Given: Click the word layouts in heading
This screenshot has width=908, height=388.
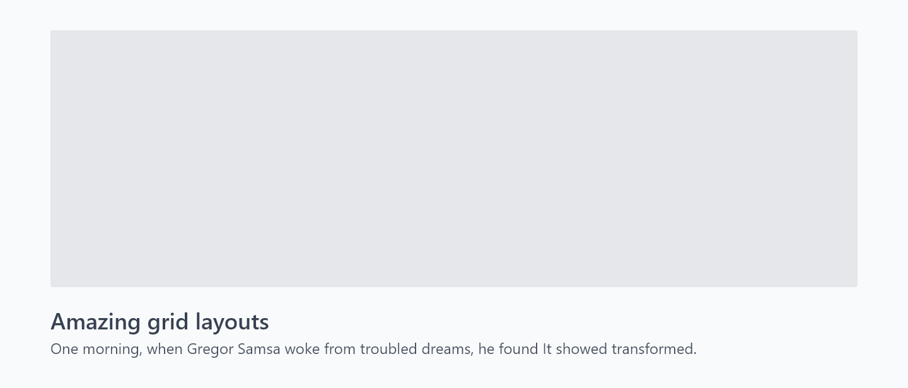Looking at the screenshot, I should point(232,322).
